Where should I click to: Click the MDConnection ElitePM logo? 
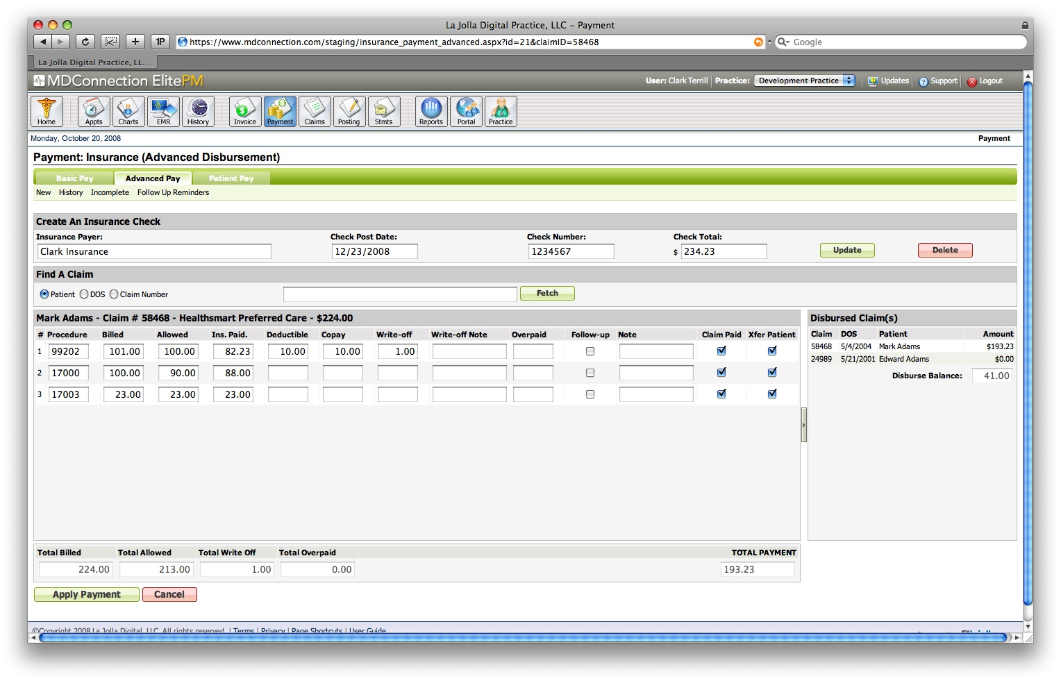coord(118,81)
